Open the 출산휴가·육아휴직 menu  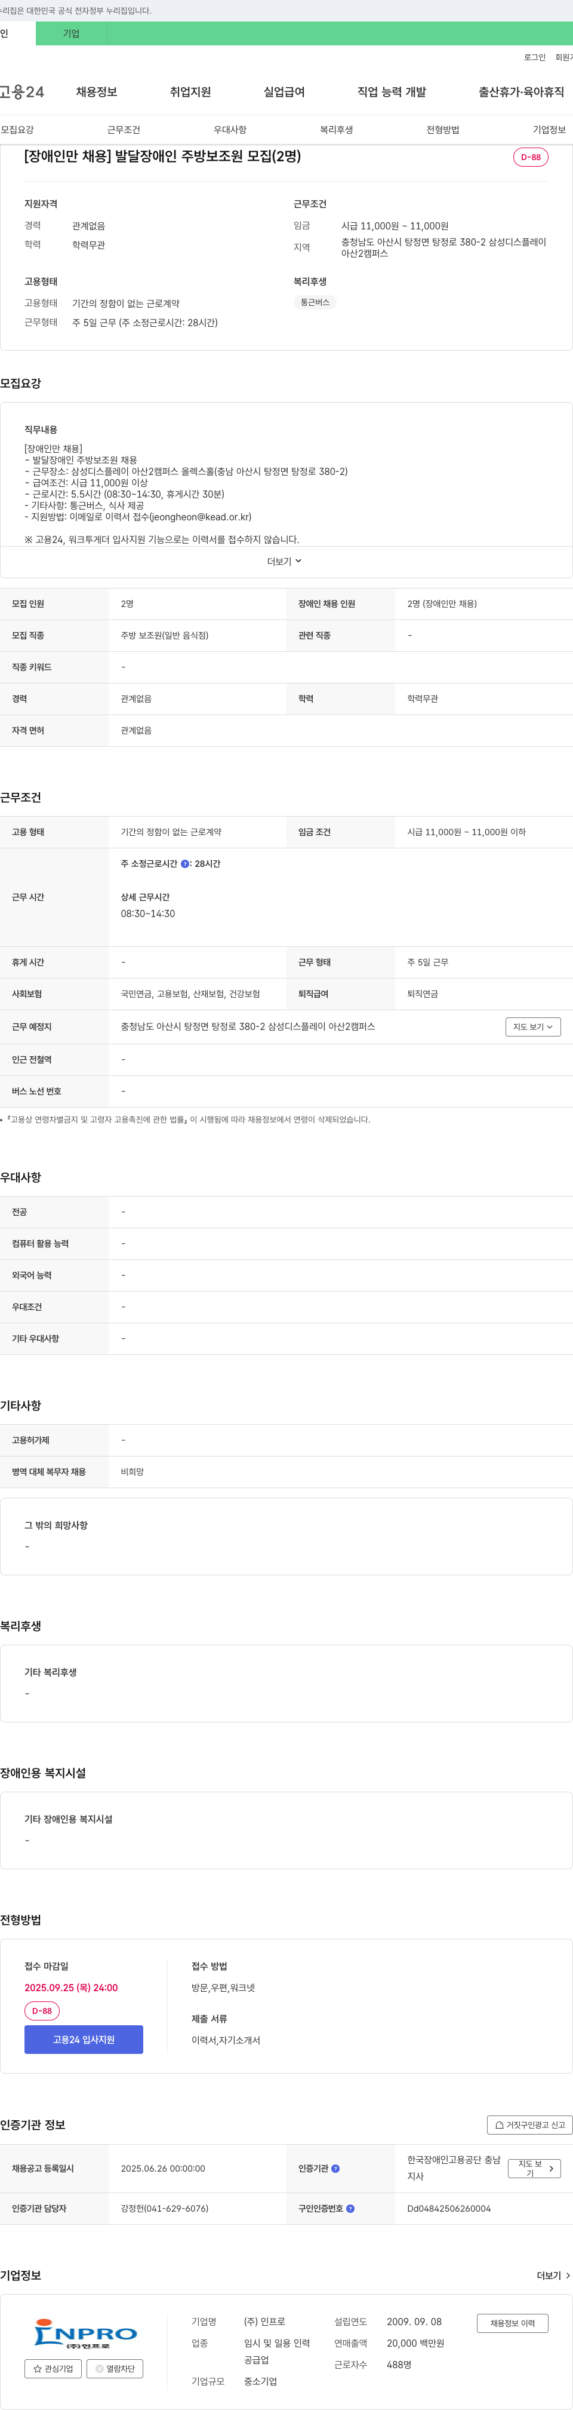[522, 91]
